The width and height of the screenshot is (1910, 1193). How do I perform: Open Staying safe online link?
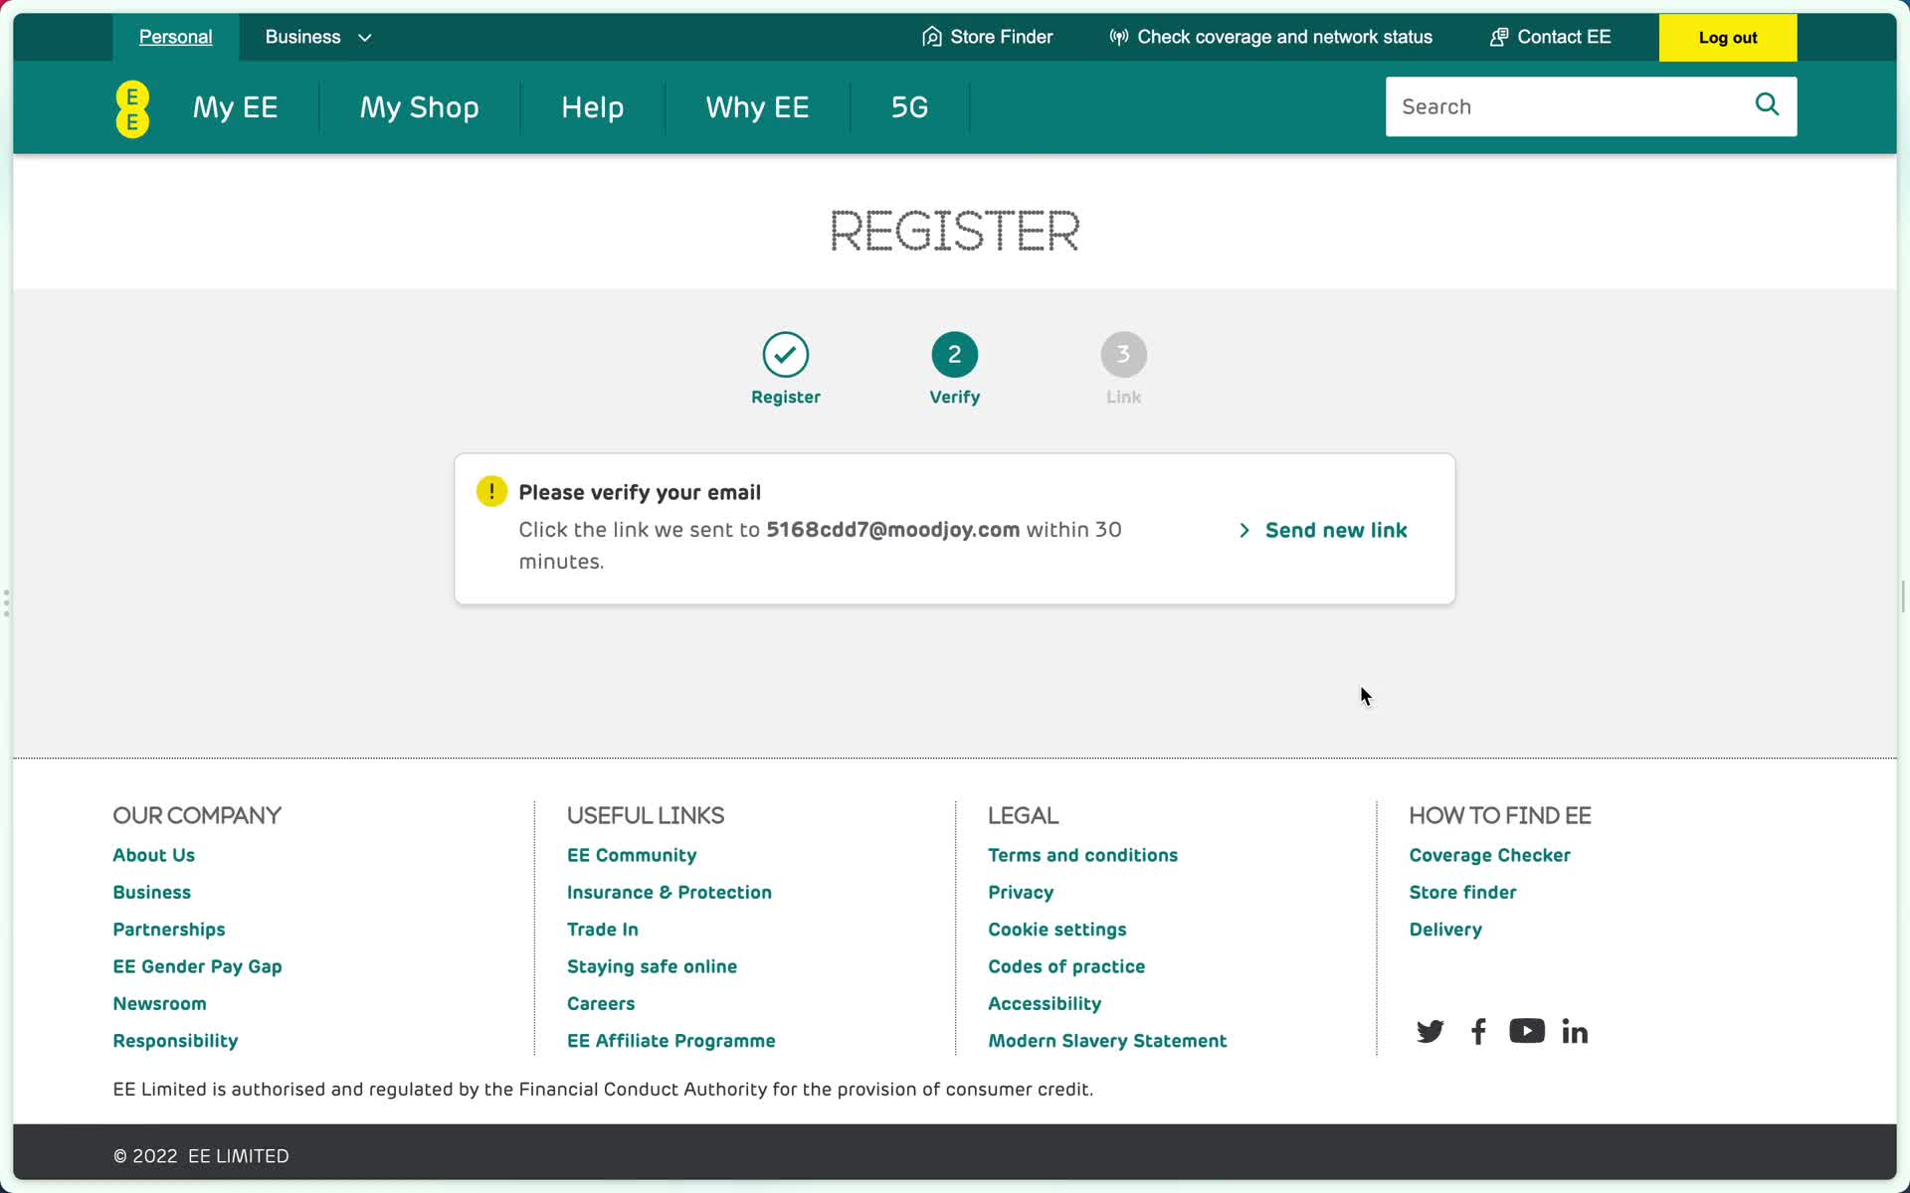[652, 966]
